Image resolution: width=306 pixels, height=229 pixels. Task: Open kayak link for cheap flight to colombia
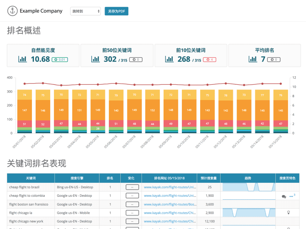tap(170, 195)
